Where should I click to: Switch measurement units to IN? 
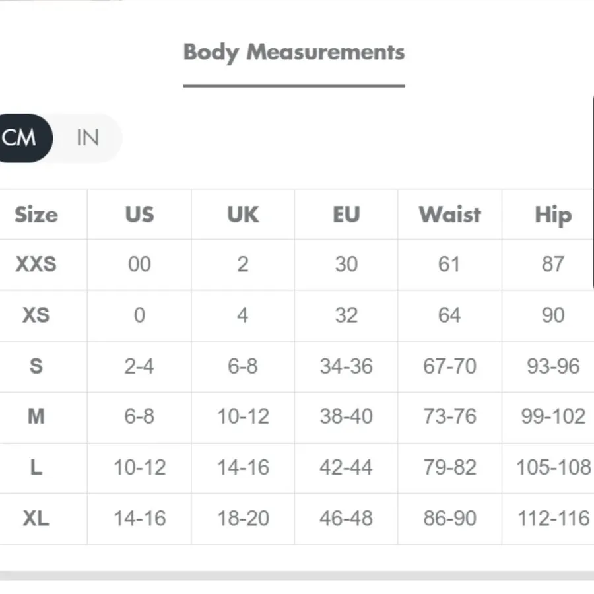pos(88,137)
